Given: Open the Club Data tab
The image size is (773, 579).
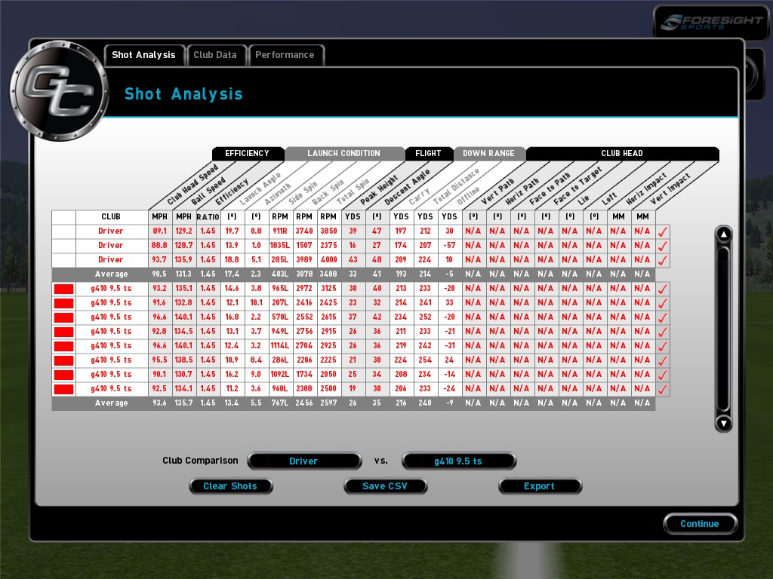Looking at the screenshot, I should click(215, 55).
